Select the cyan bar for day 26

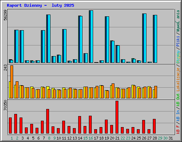click(145, 38)
